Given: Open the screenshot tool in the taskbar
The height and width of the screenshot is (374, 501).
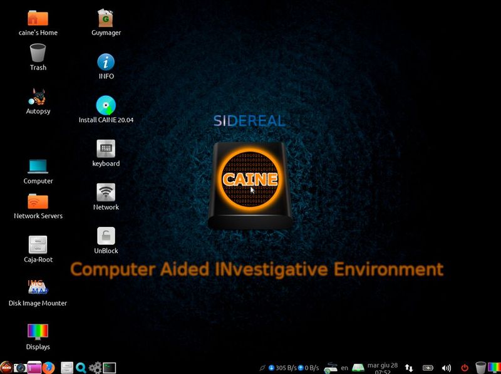Looking at the screenshot, I should (x=21, y=368).
